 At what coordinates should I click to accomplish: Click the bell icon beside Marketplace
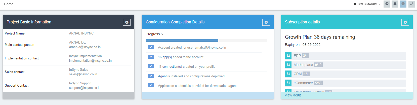(288, 65)
